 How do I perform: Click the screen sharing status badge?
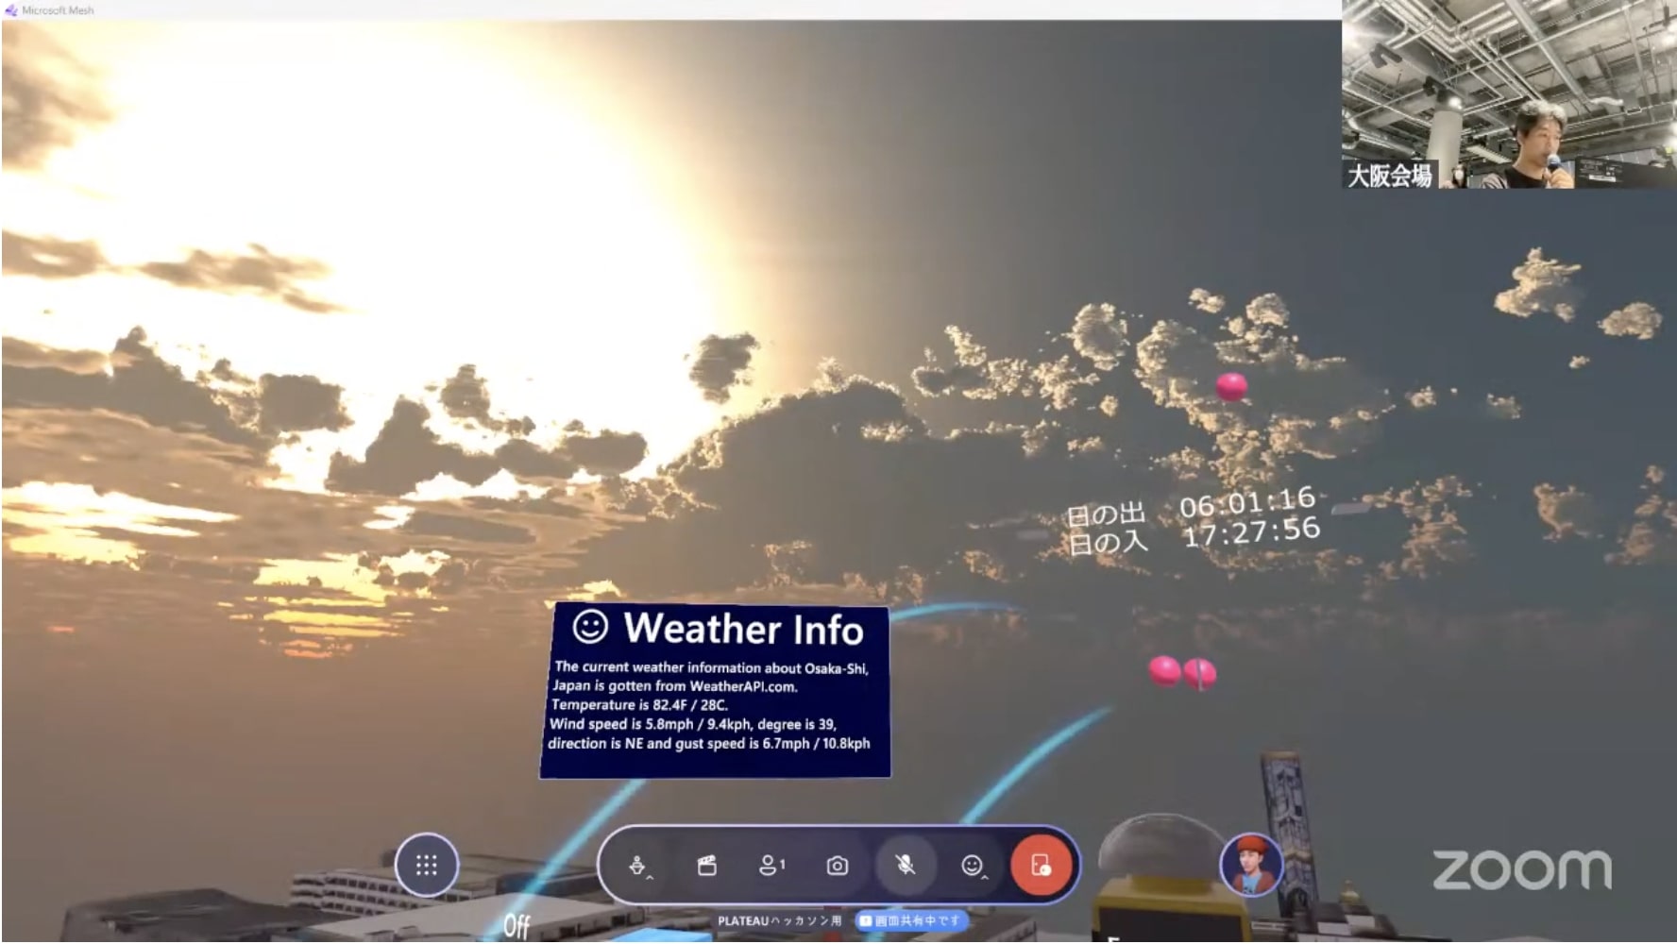[911, 920]
